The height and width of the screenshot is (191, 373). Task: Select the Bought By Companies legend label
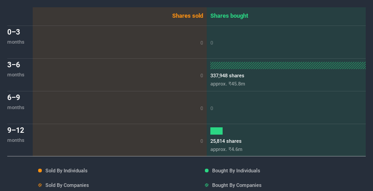(x=237, y=185)
